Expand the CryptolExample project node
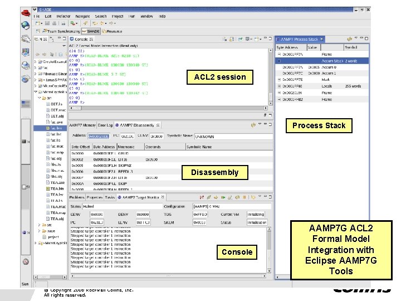Screen dimensions: 401x301 tap(36, 62)
